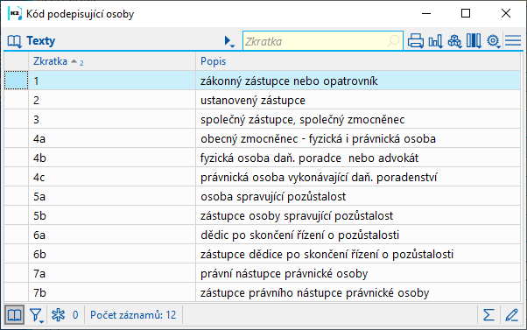Click the row selector of row 1
The width and height of the screenshot is (527, 330).
point(16,81)
